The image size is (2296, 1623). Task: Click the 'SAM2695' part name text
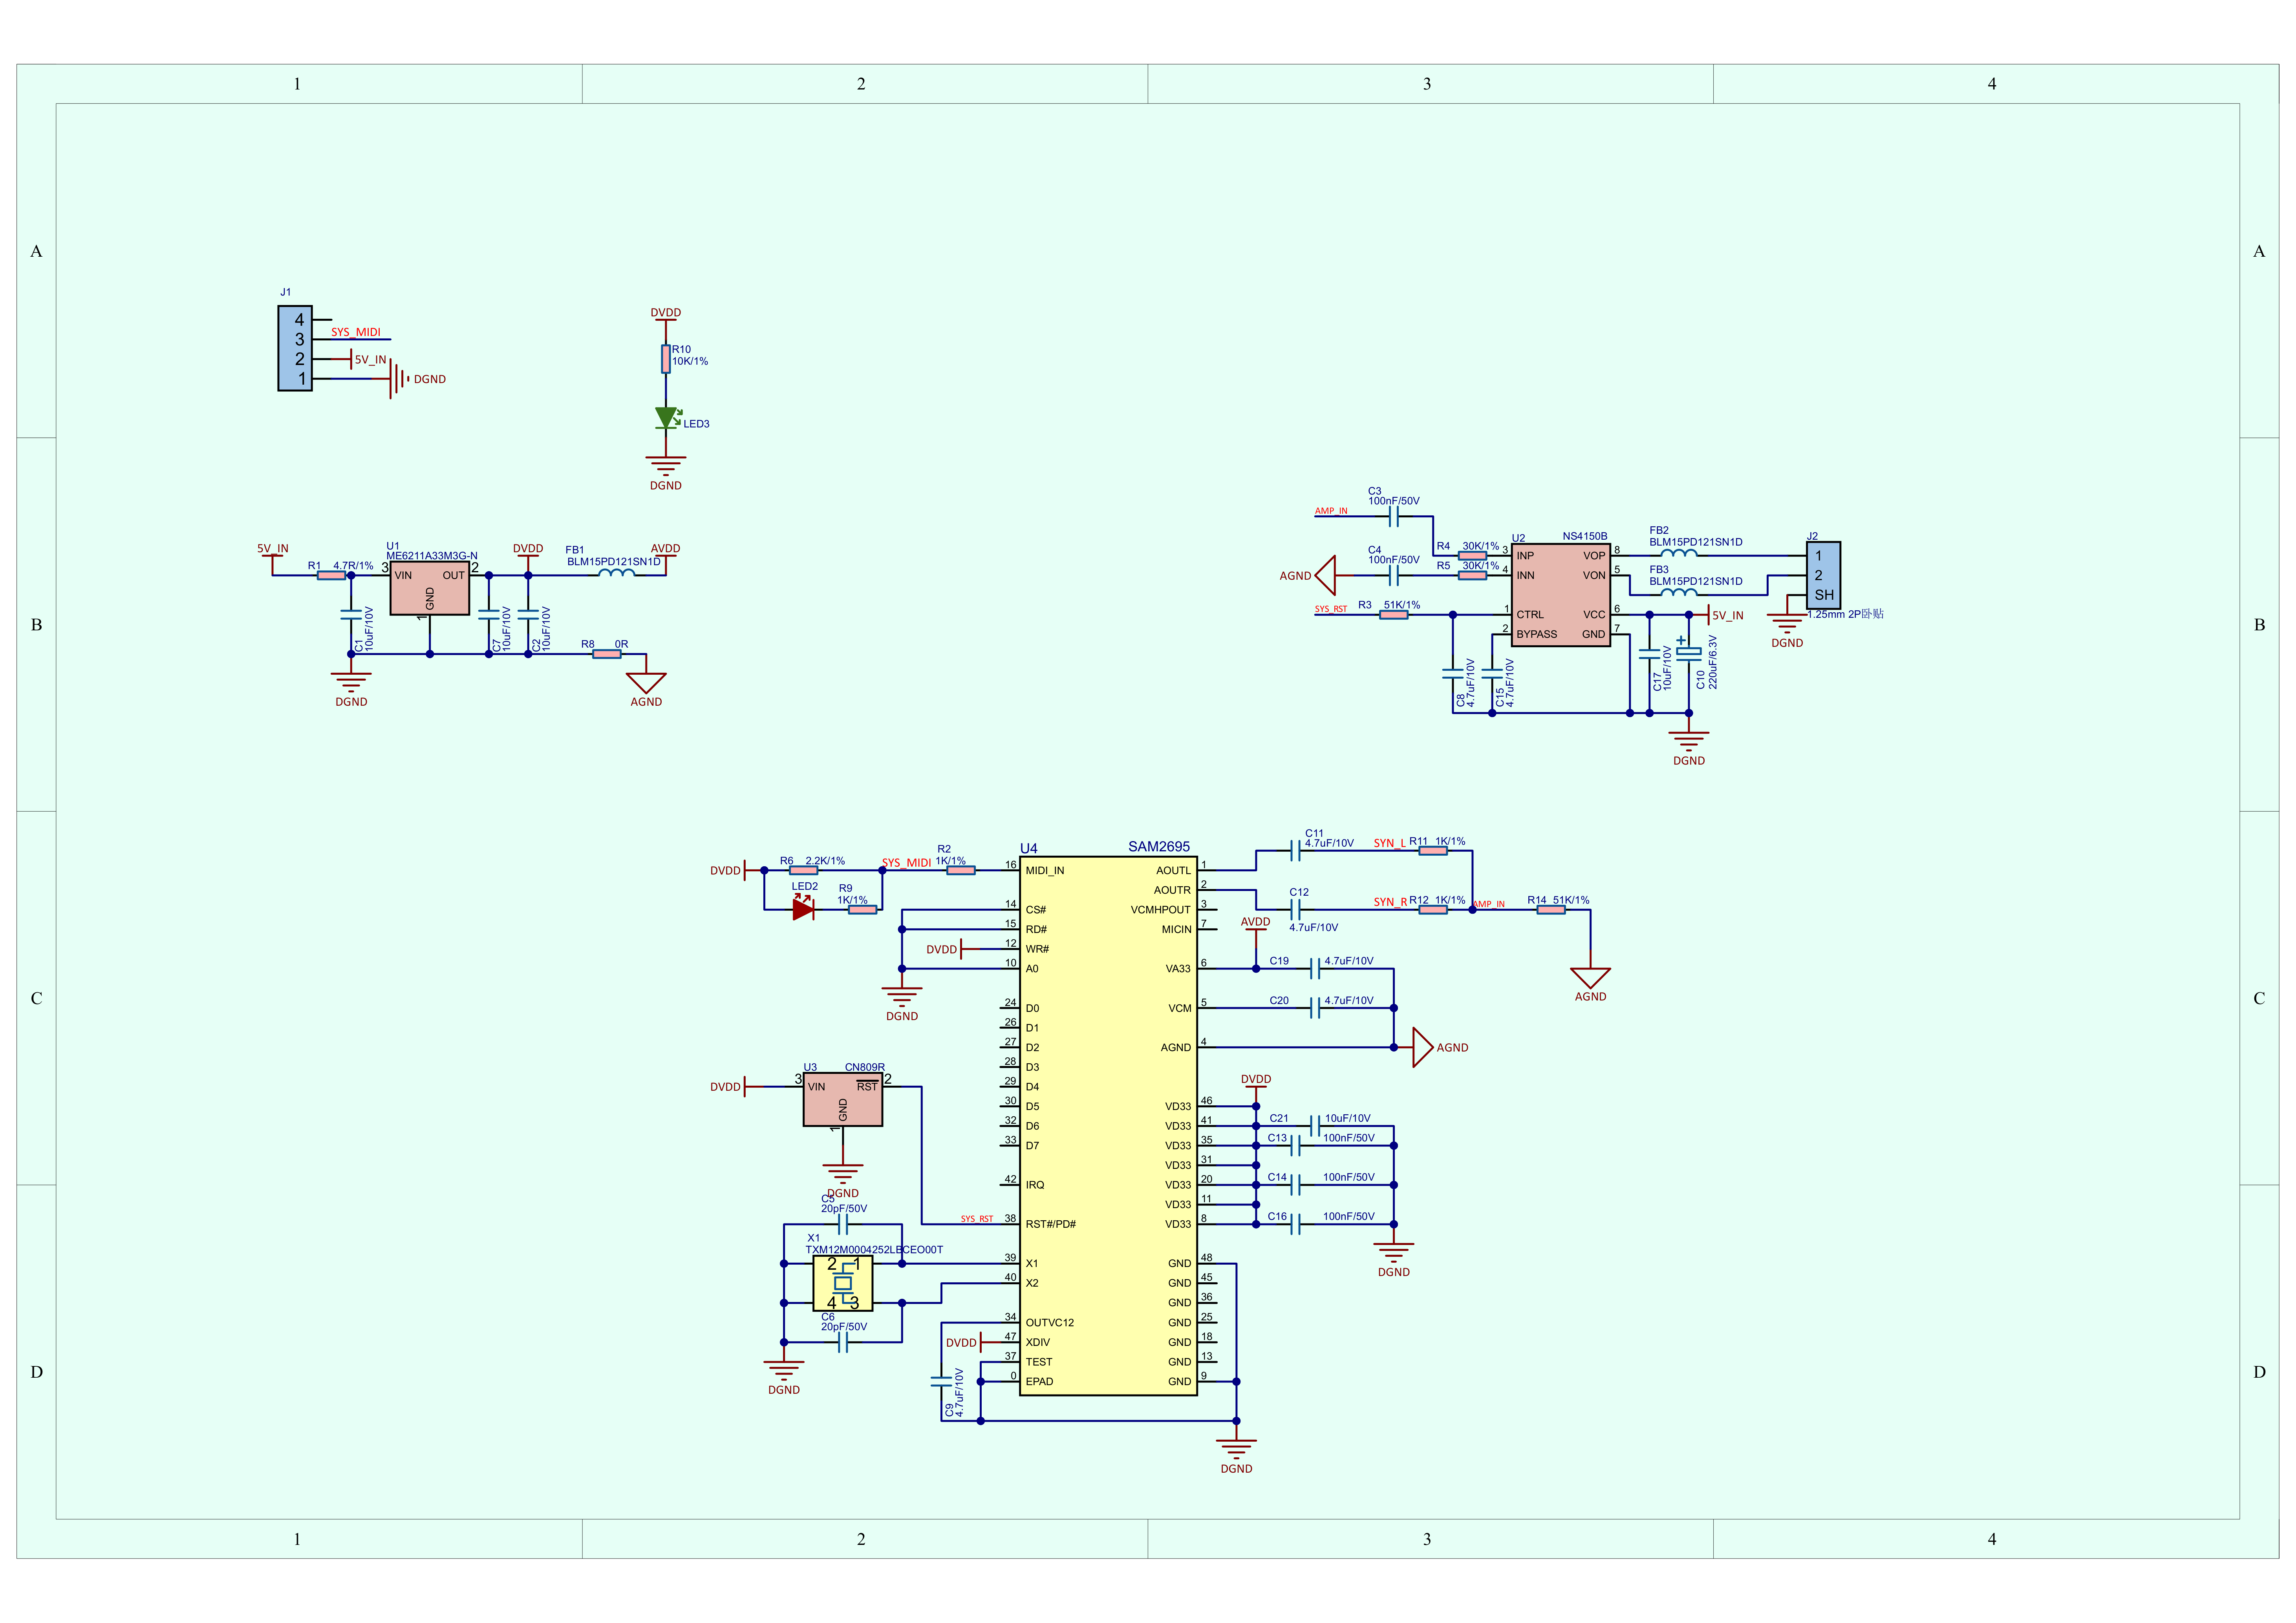pyautogui.click(x=1159, y=847)
